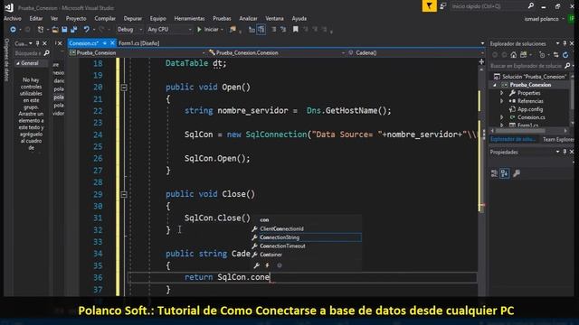Click the bookmark icon in the toolbar

296,30
